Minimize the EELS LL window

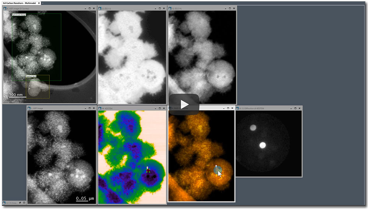click(155, 8)
